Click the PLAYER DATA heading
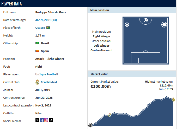The width and height of the screenshot is (177, 129). [11, 4]
